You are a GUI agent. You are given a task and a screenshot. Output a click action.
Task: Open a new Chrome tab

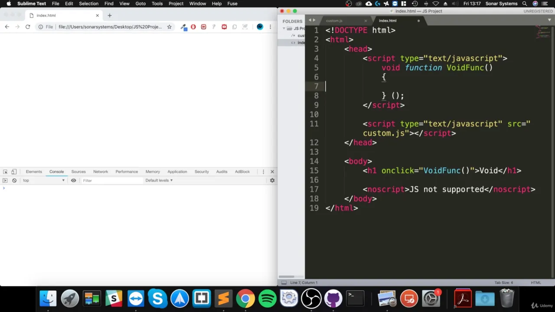point(110,16)
